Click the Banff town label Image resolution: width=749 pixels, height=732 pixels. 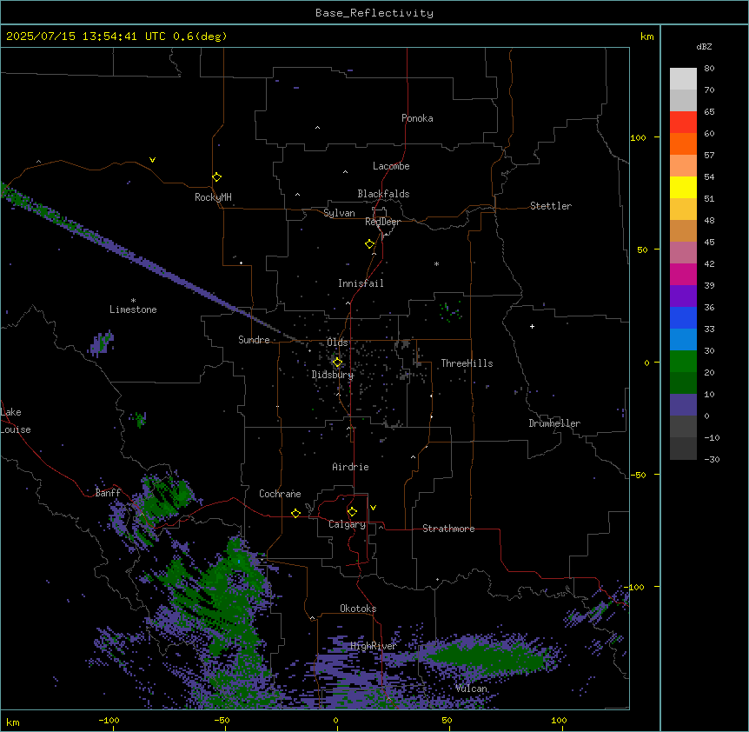click(x=108, y=493)
